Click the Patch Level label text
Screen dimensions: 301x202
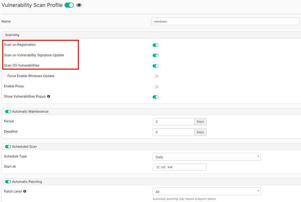[13, 191]
